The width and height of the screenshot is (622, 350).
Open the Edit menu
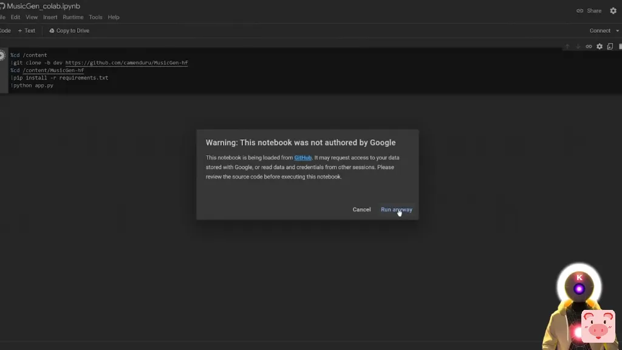[15, 17]
